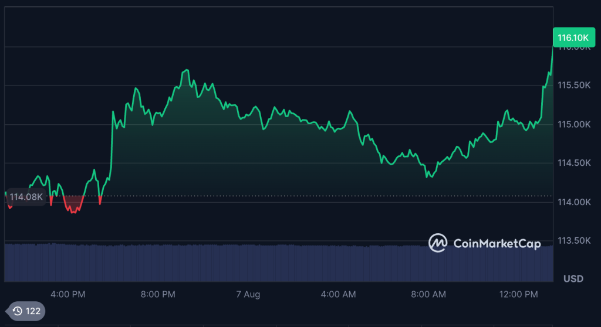
Task: Click the 122 number in the history badge
Action: click(33, 311)
